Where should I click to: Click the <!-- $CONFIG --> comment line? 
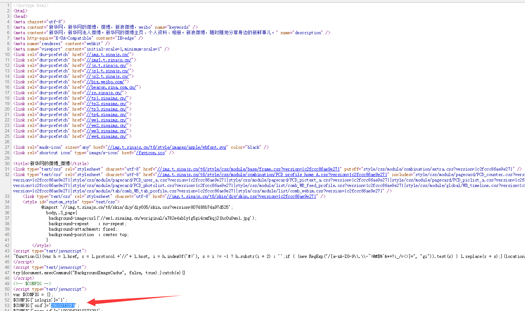click(x=32, y=284)
